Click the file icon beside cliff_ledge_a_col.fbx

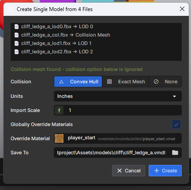(x=16, y=35)
